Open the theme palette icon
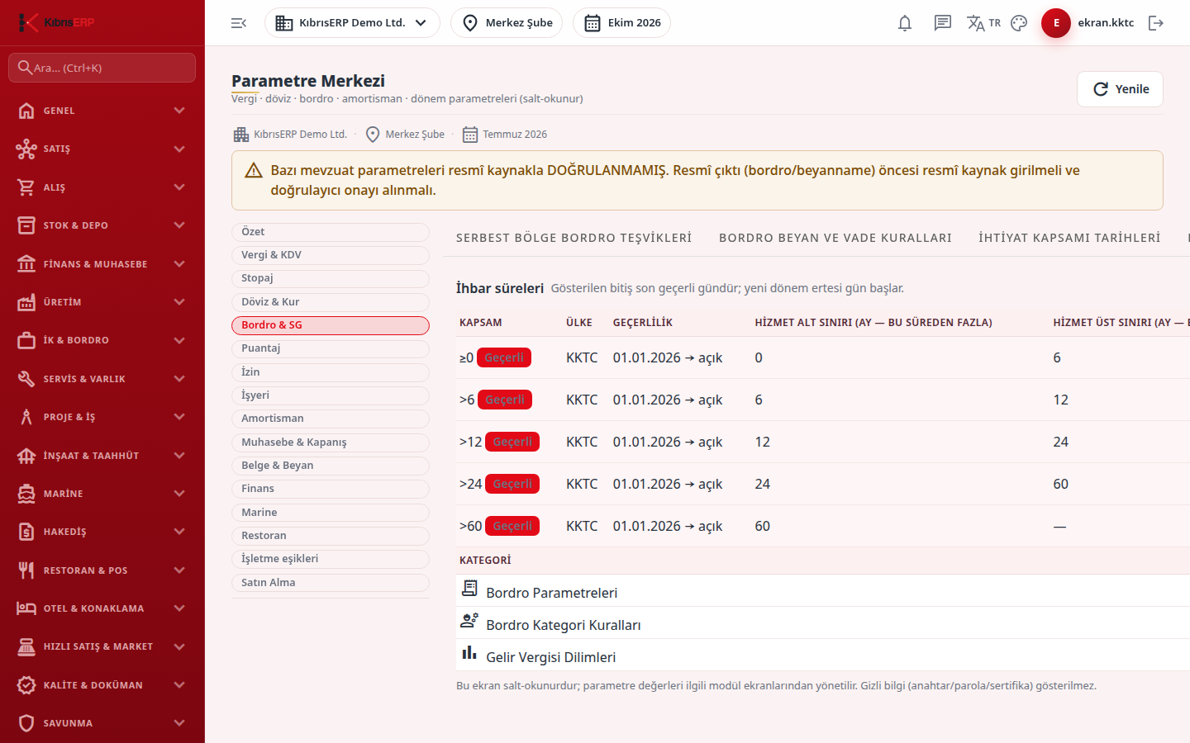 click(1019, 23)
